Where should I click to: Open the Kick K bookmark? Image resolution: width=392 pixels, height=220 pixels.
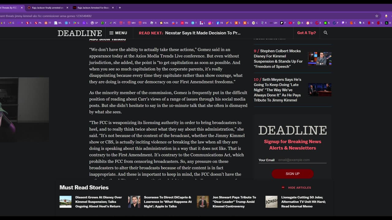click(327, 23)
